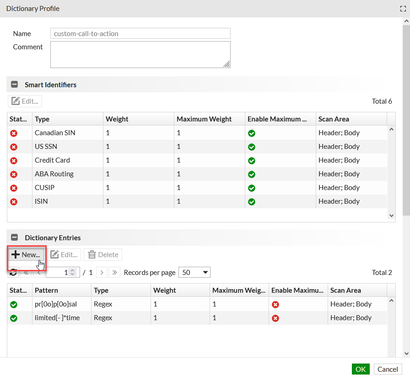The image size is (410, 380).
Task: Click enable maximum icon for pr[0o]p[0o]sal
Action: (275, 305)
